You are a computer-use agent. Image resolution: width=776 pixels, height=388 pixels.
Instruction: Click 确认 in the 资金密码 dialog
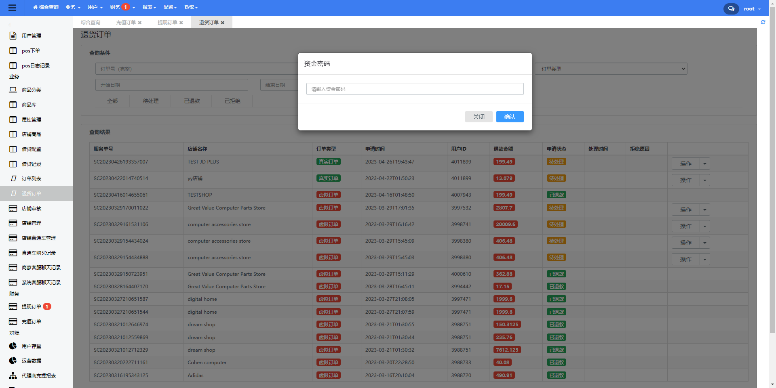(510, 117)
